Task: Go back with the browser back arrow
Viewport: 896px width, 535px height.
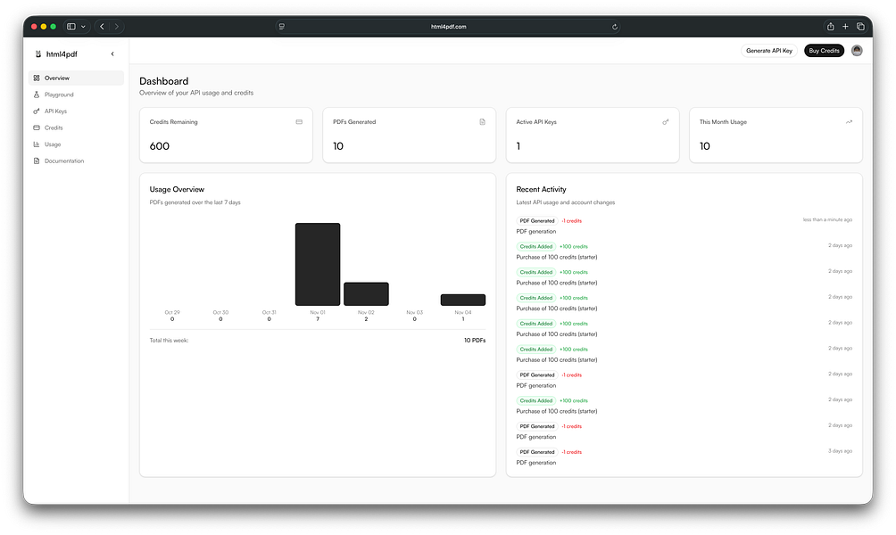Action: pyautogui.click(x=103, y=26)
